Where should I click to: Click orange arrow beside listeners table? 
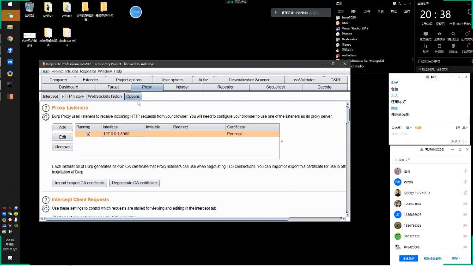coord(282,141)
